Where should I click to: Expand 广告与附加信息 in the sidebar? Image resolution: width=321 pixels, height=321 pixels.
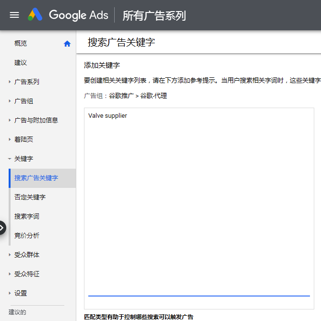(x=10, y=120)
